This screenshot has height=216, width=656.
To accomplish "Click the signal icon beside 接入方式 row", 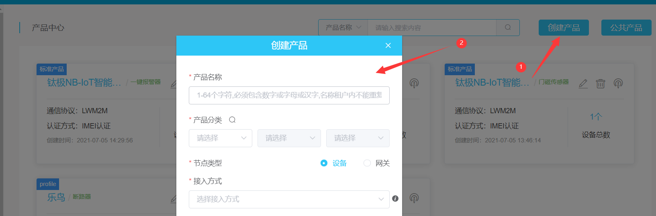I will click(414, 198).
